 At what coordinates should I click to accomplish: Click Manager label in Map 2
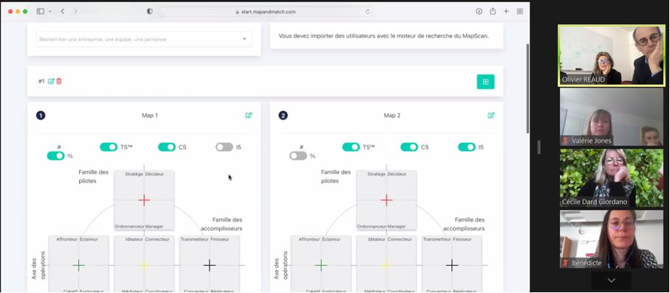[x=396, y=227]
